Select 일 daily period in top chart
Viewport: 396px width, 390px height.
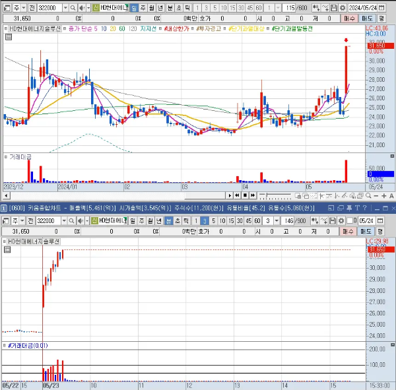point(134,8)
